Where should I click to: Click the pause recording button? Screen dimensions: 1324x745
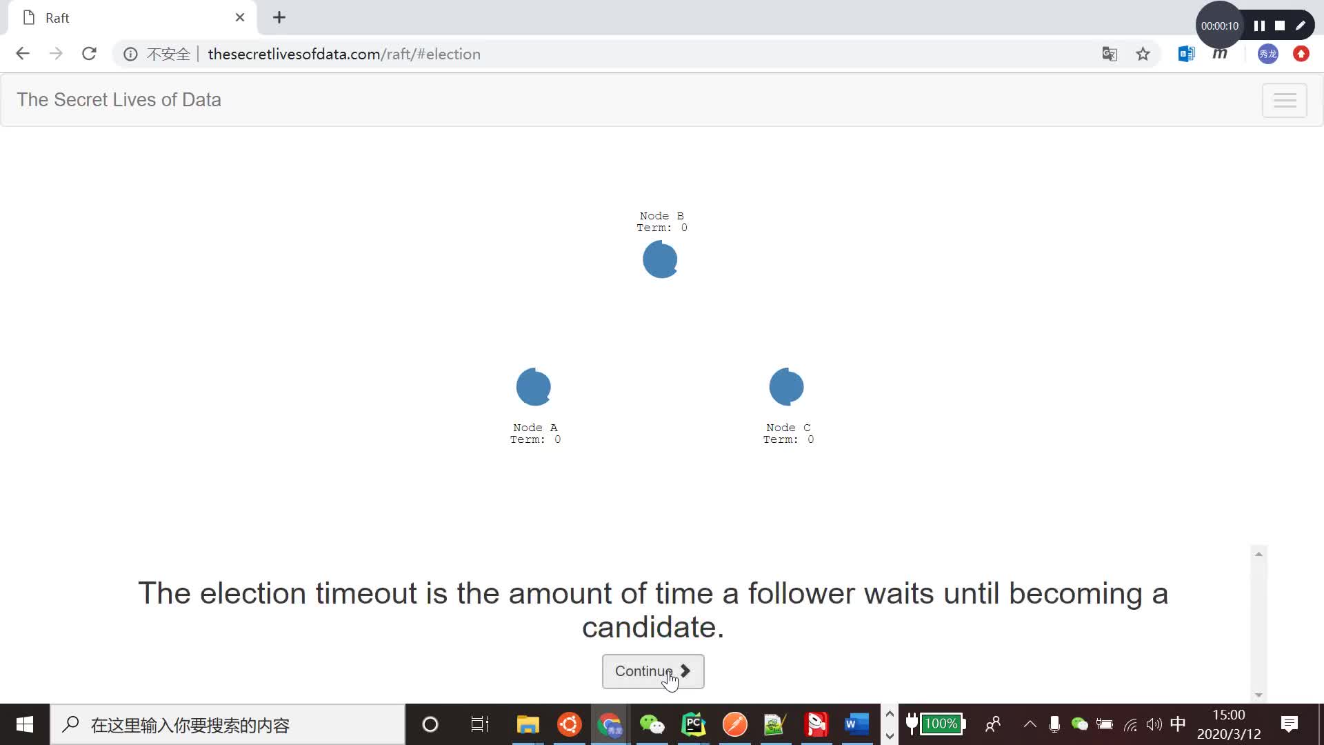pos(1258,25)
